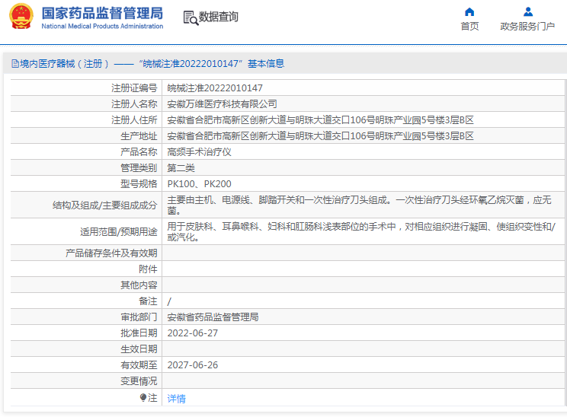Click the 其他内容 row label
Viewport: 567px width, 417px height.
tap(139, 285)
